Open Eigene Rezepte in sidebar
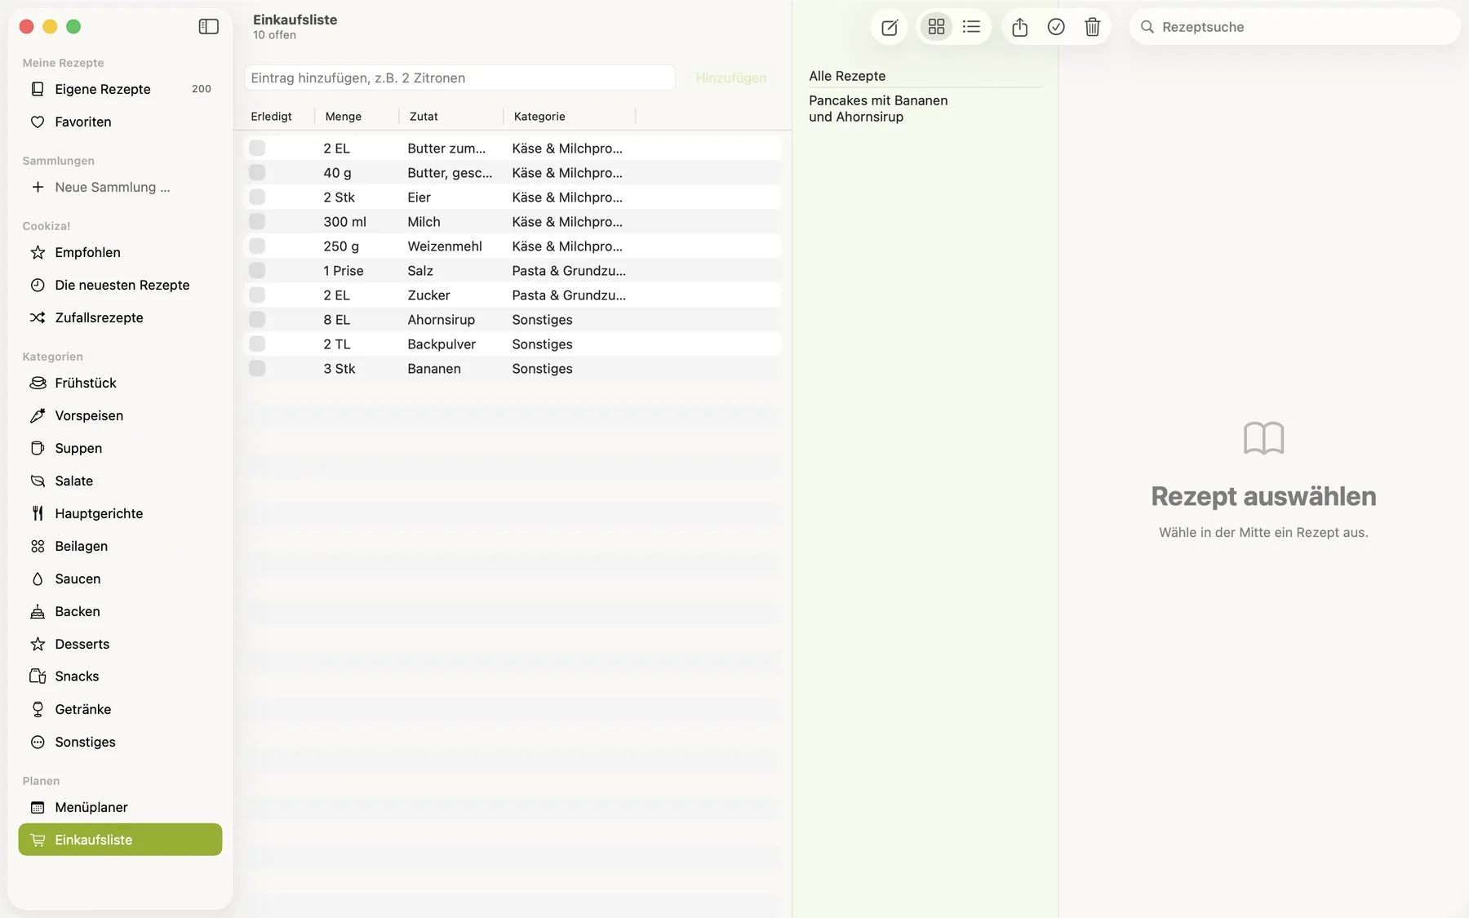The image size is (1469, 918). pyautogui.click(x=120, y=89)
